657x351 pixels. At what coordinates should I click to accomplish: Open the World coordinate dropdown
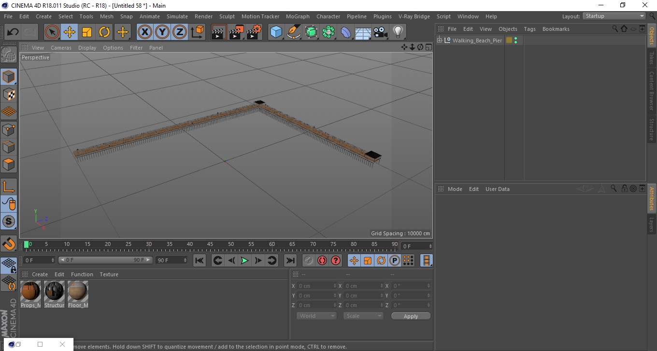316,316
